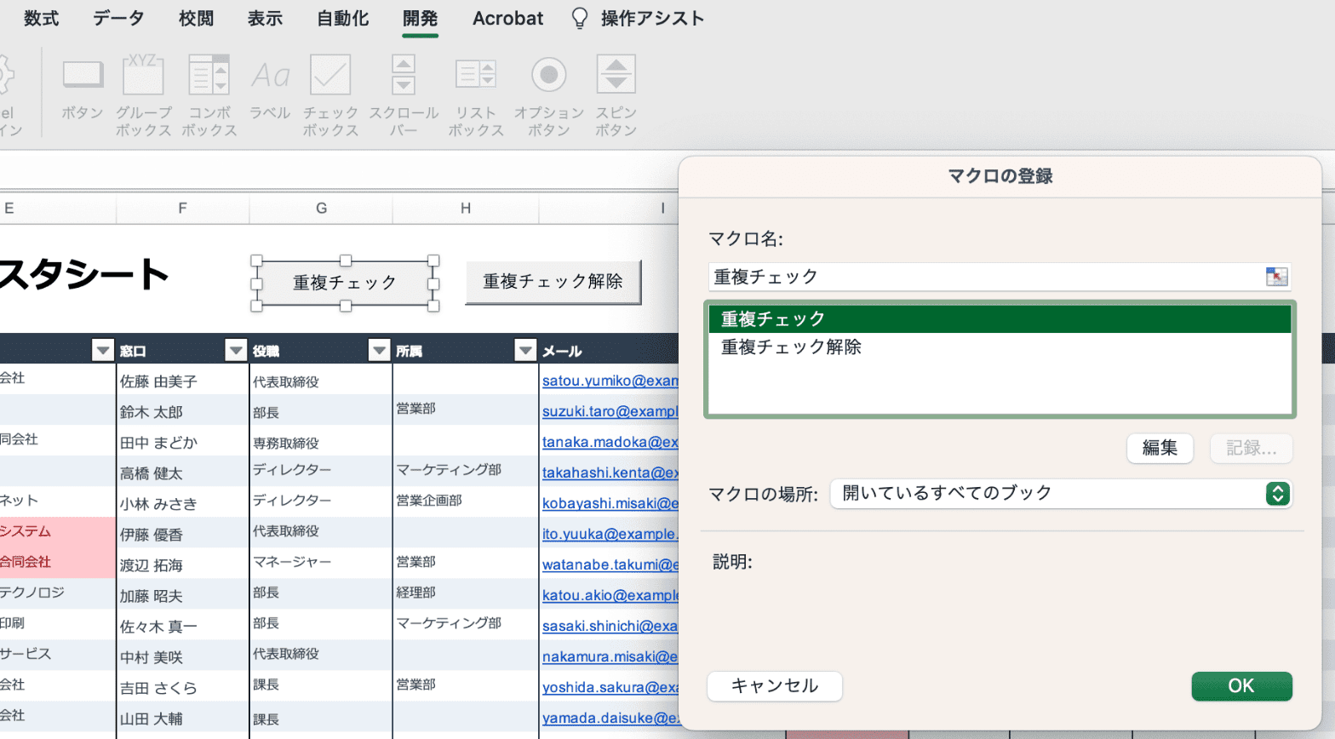Open the watanabe.takumi email link

(610, 564)
